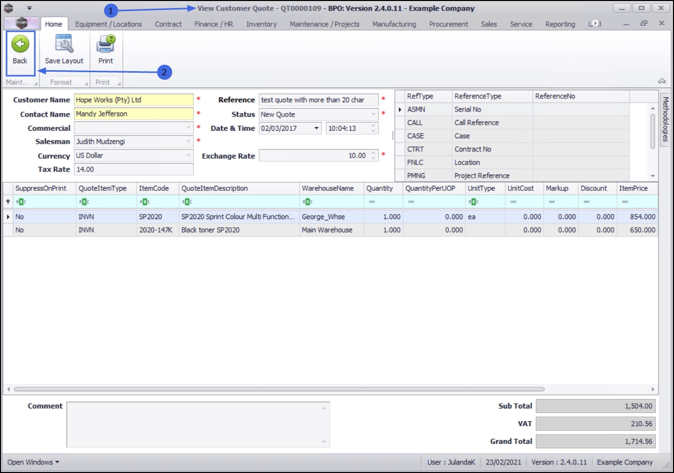Click the ReferenceType column header

tap(492, 96)
